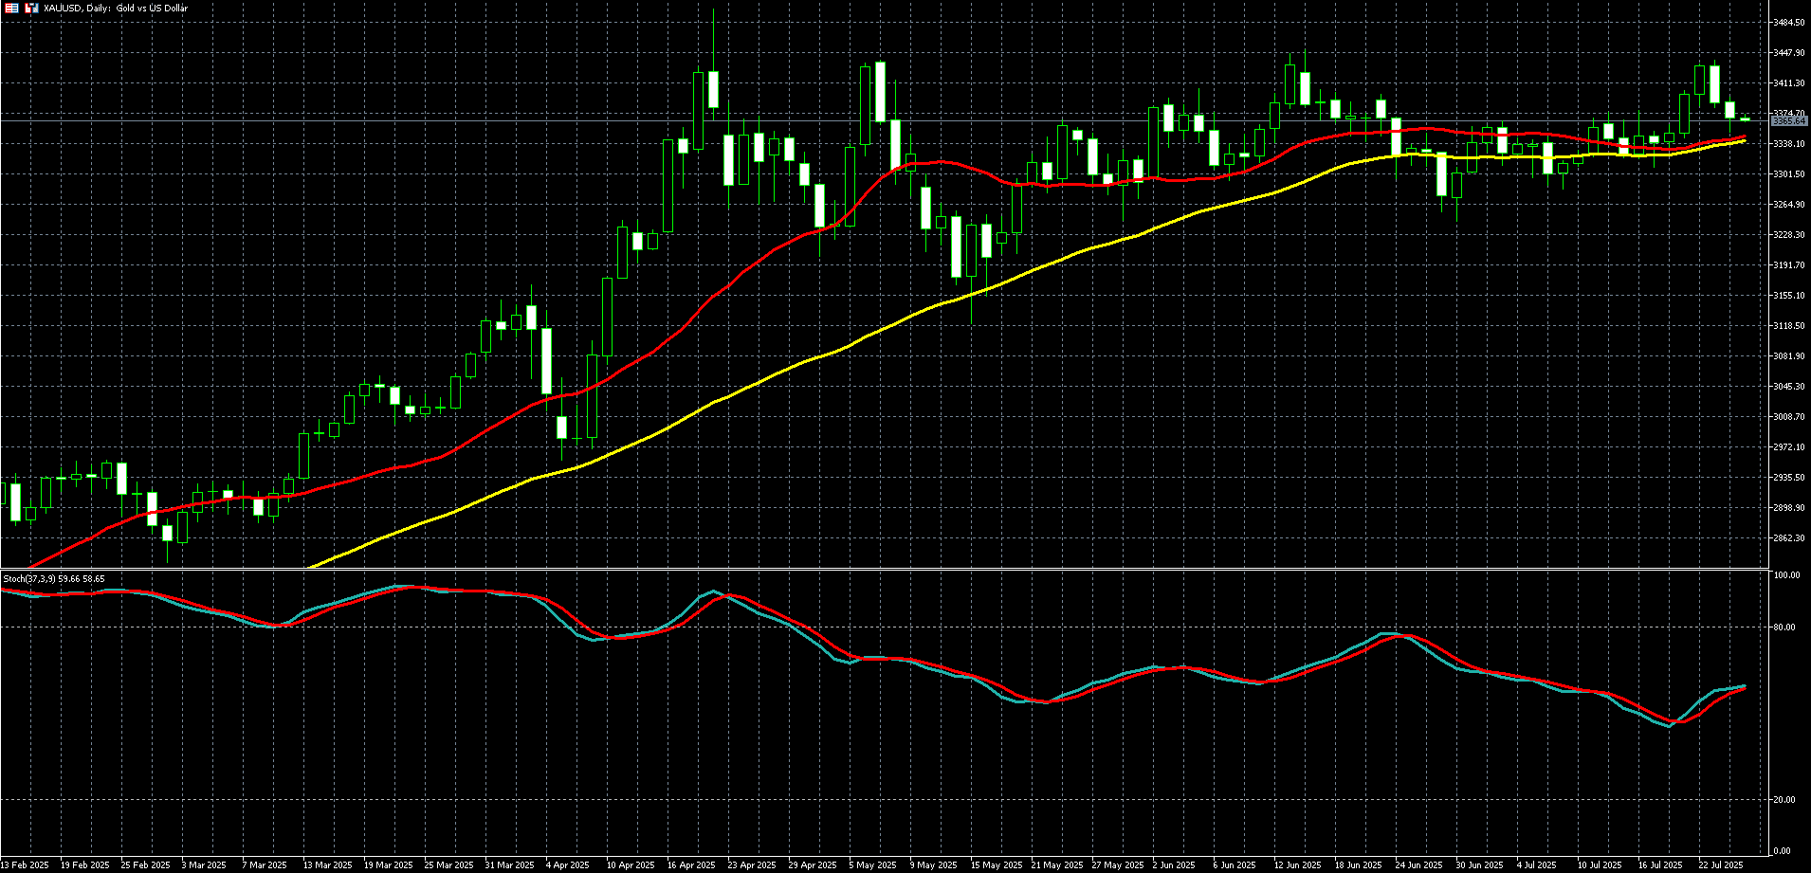Click the '3 Mar 2025' date label
The width and height of the screenshot is (1811, 873).
click(204, 865)
